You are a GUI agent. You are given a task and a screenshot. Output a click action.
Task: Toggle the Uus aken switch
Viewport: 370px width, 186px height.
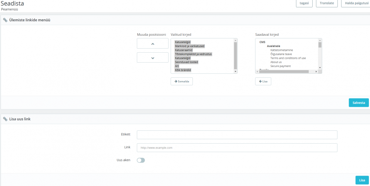(141, 160)
